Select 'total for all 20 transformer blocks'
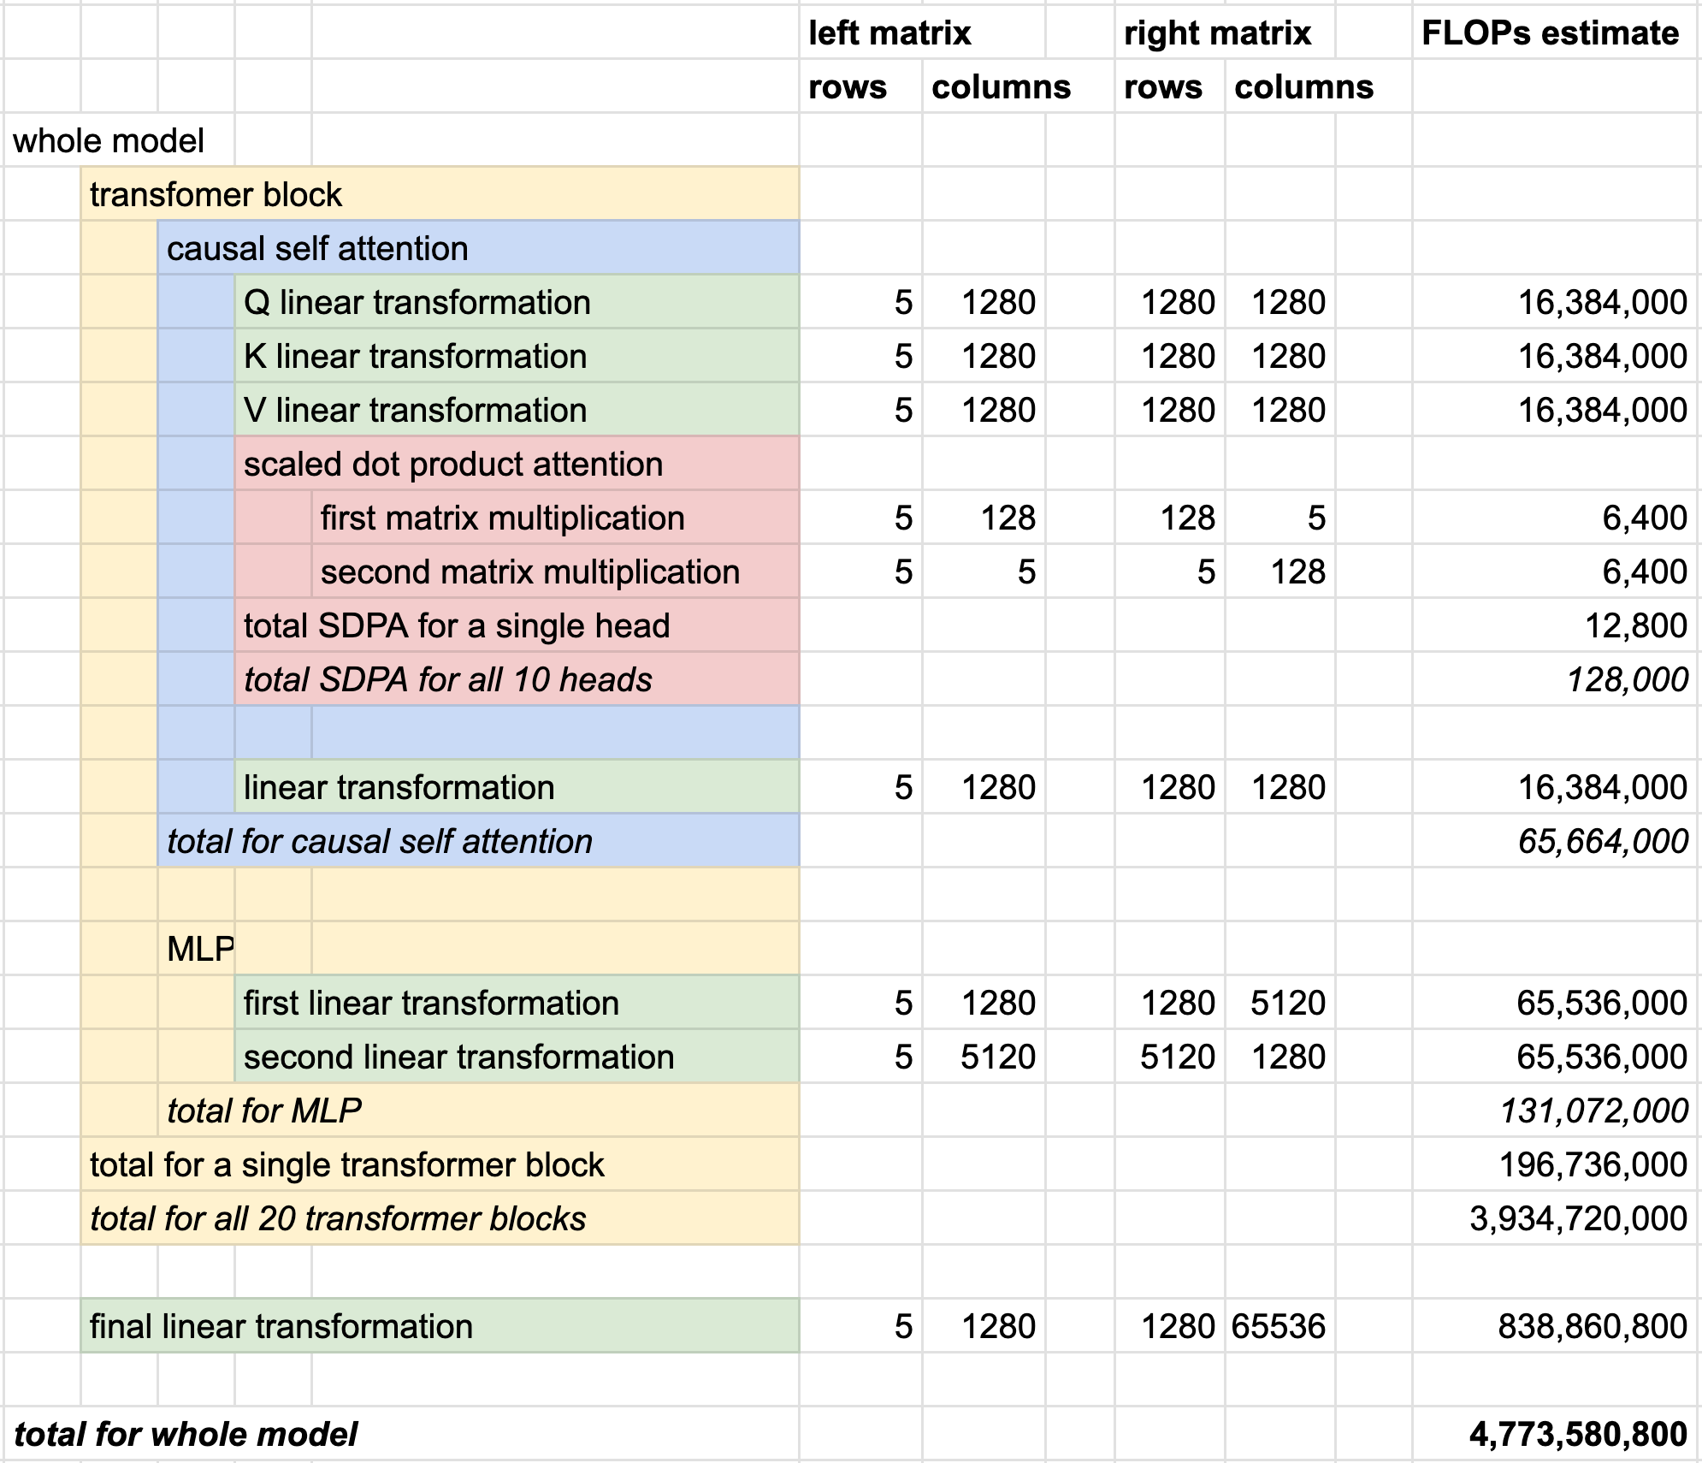 pos(339,1219)
